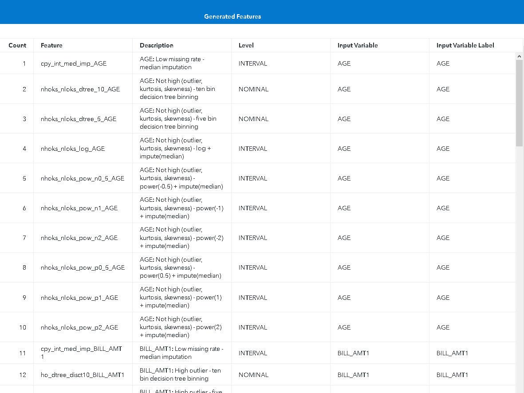Image resolution: width=524 pixels, height=393 pixels.
Task: Select the nhoks_nloks_log_AGE feature
Action: tap(72, 148)
